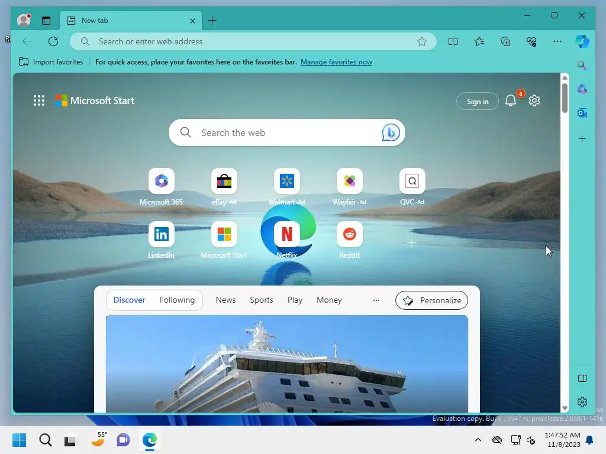Open the Copilot sidebar icon

coord(582,41)
